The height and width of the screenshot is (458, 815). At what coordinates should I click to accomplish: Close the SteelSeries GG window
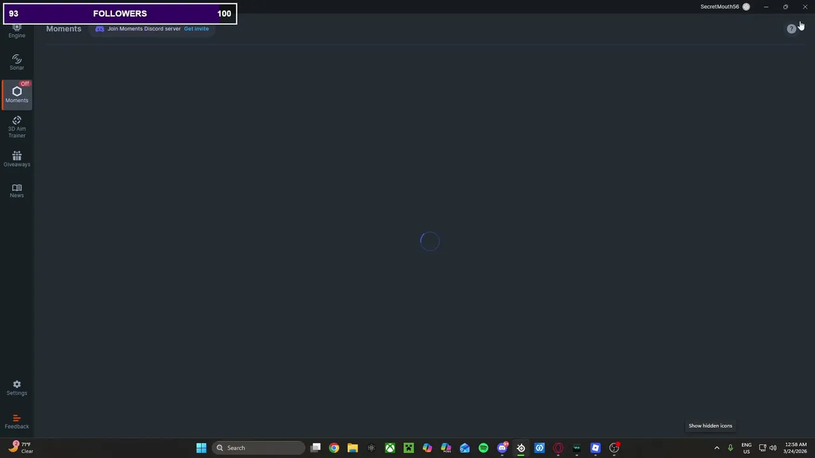point(805,7)
